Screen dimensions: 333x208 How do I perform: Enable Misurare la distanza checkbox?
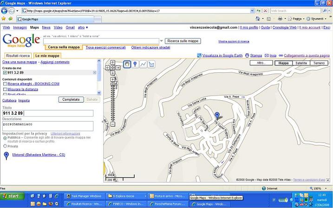[x=5, y=89]
